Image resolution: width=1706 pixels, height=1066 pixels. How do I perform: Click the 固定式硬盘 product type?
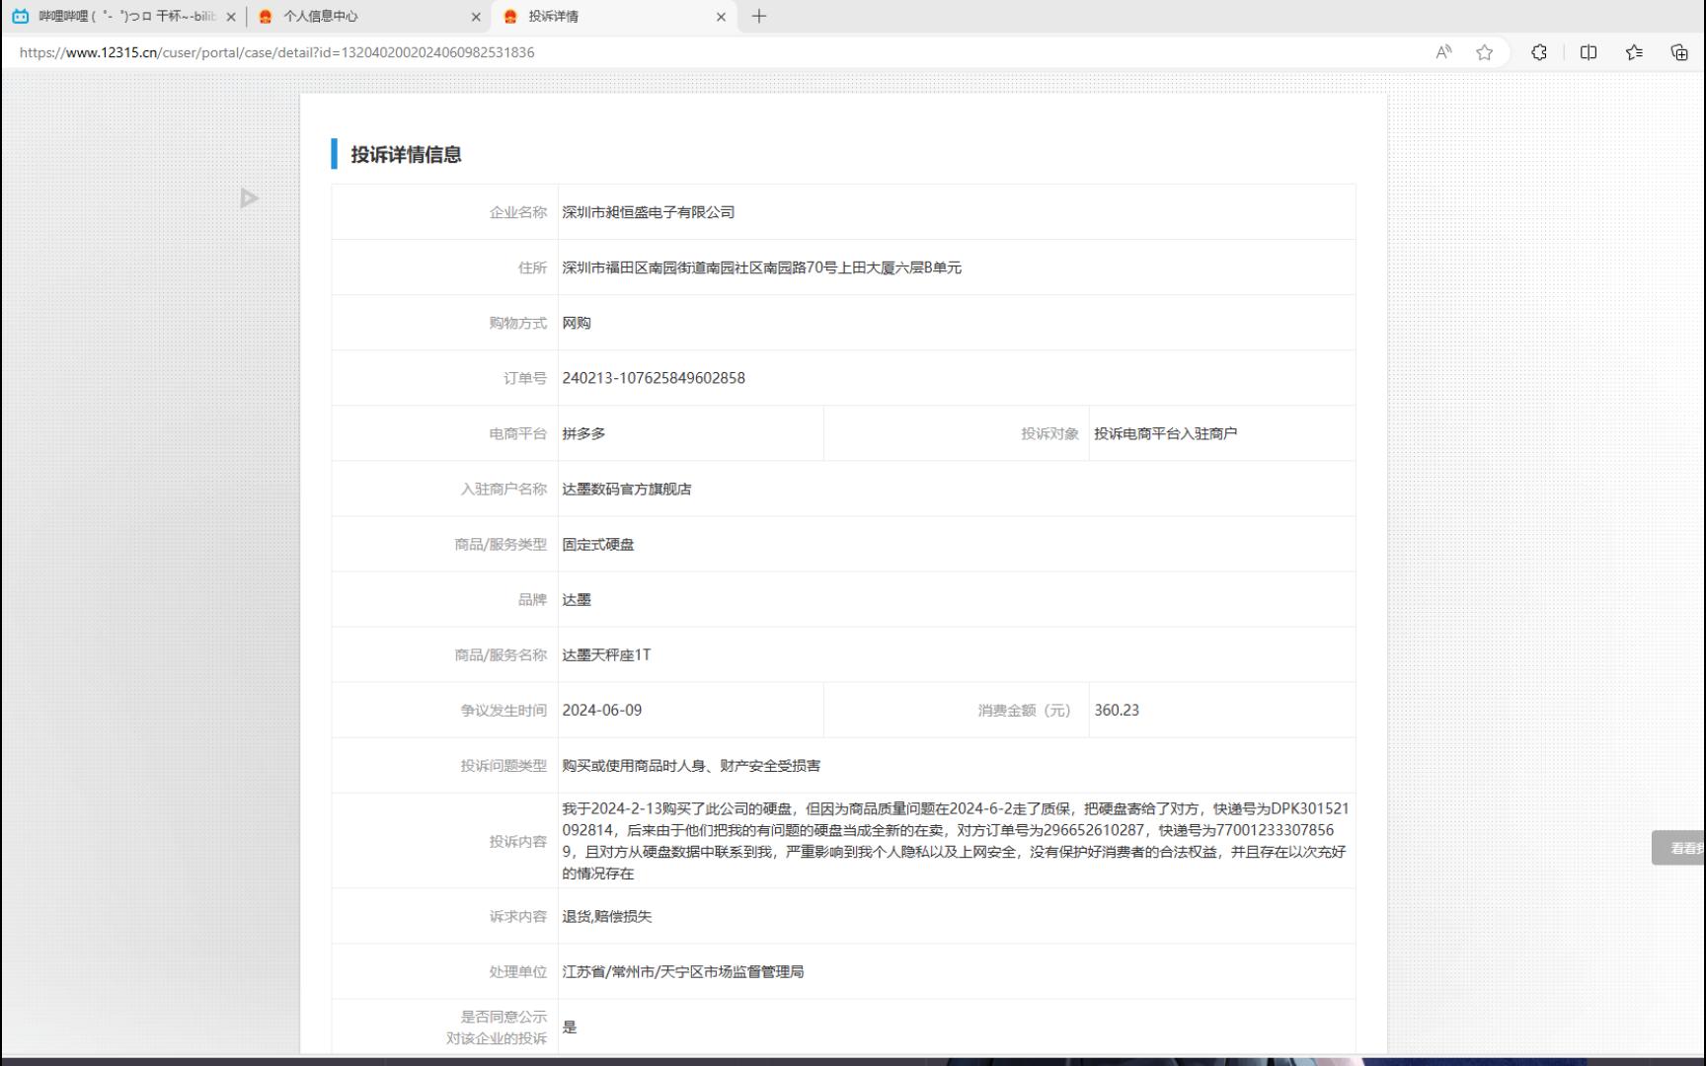coord(598,544)
